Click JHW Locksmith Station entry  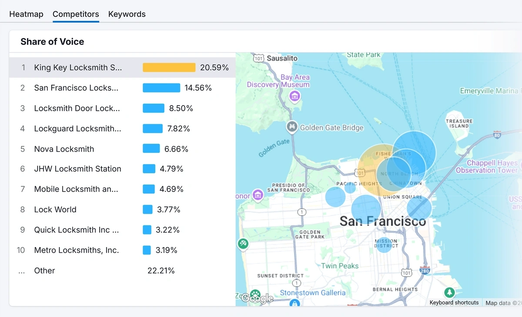[x=122, y=169]
